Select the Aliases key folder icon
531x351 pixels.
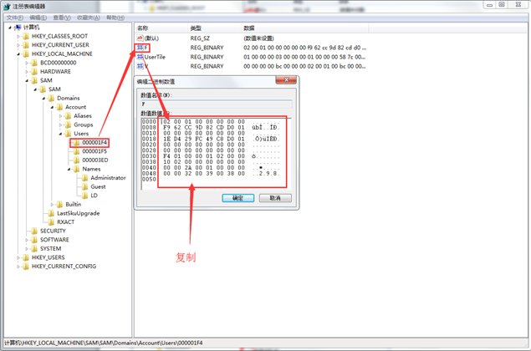tap(68, 116)
